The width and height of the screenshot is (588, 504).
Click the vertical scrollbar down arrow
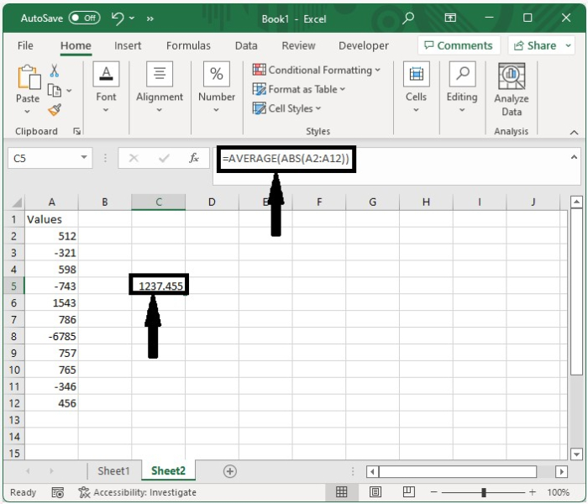point(576,454)
